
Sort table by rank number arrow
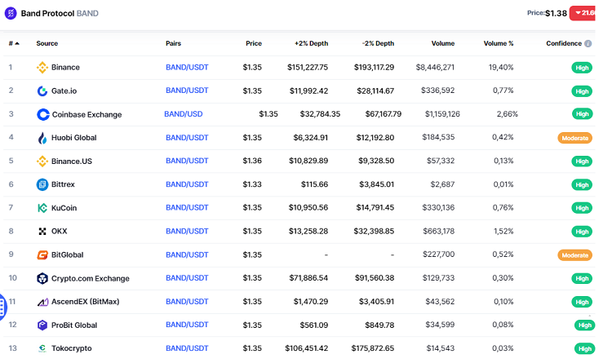click(x=16, y=43)
